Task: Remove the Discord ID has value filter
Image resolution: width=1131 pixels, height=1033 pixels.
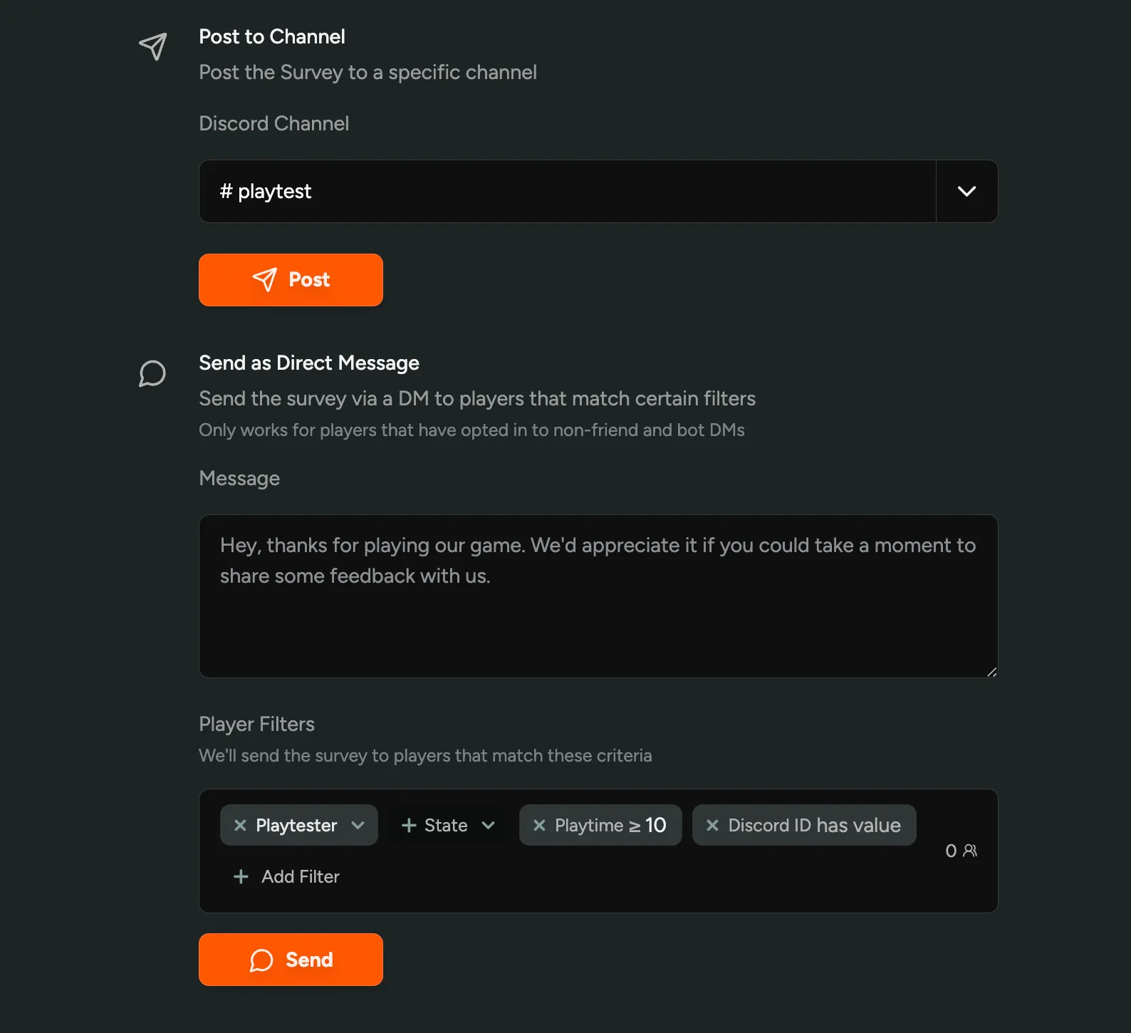Action: tap(712, 825)
